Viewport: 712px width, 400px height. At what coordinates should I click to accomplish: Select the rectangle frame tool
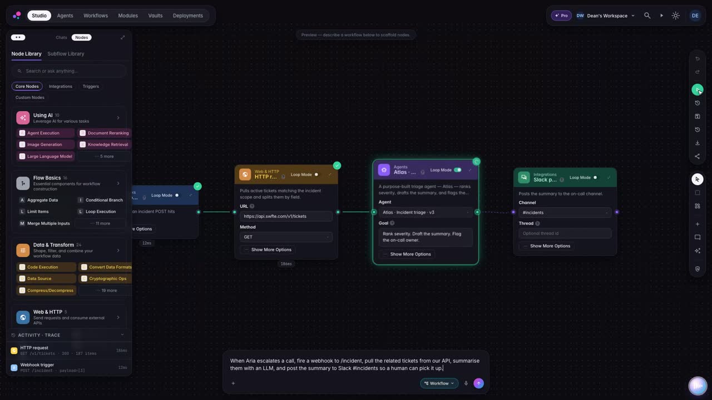click(698, 193)
